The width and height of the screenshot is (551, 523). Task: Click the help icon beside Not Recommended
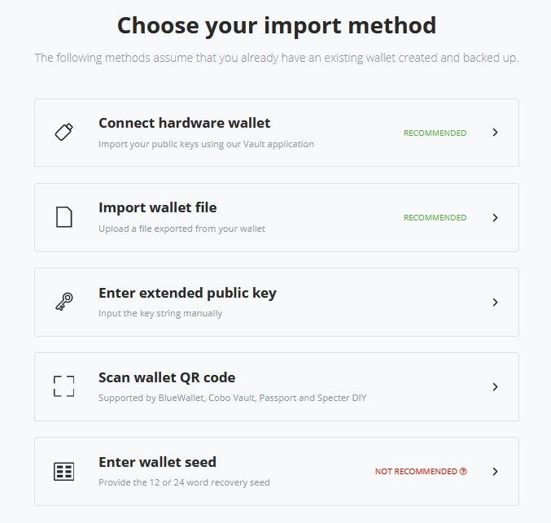[x=463, y=471]
